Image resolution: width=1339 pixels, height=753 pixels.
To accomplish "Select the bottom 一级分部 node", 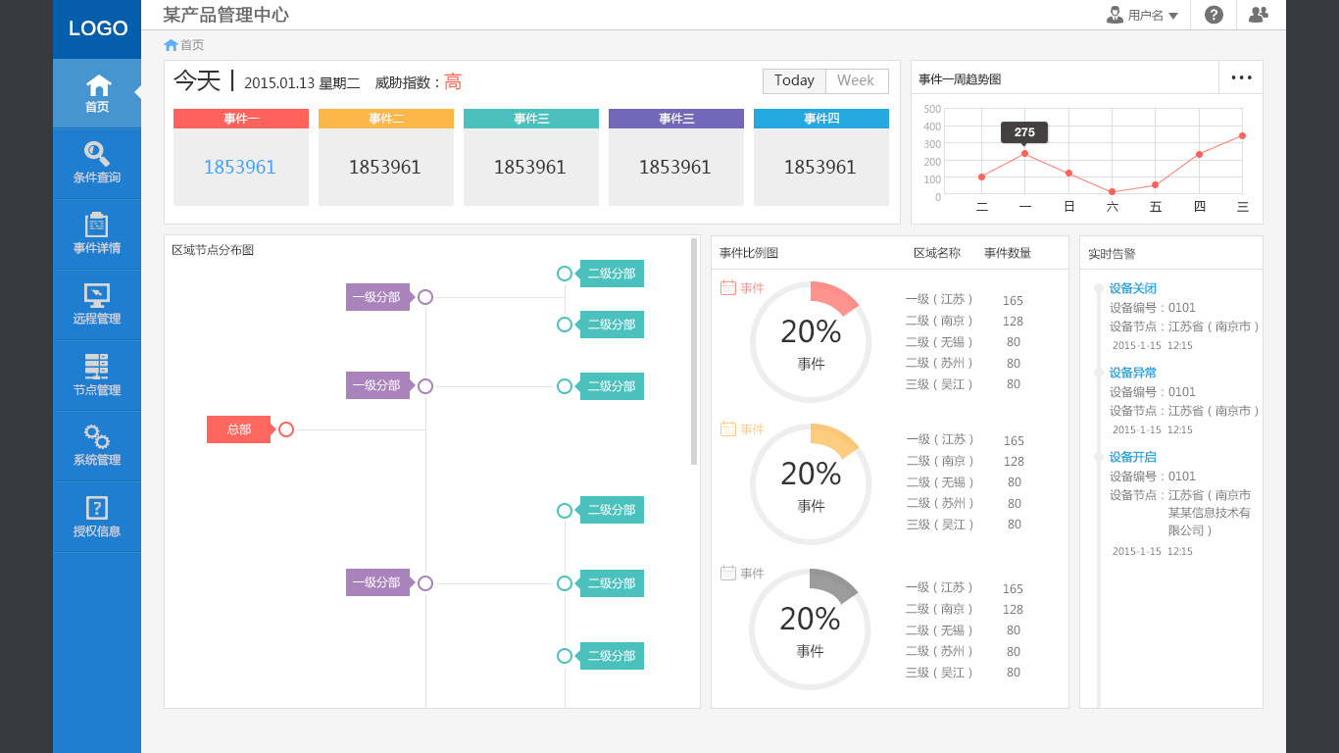I will pos(377,582).
